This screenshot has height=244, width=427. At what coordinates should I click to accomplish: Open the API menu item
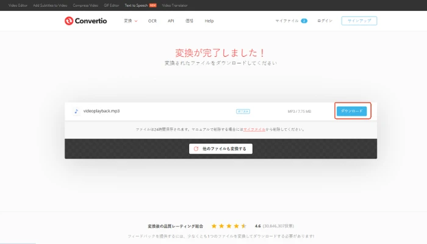[171, 21]
